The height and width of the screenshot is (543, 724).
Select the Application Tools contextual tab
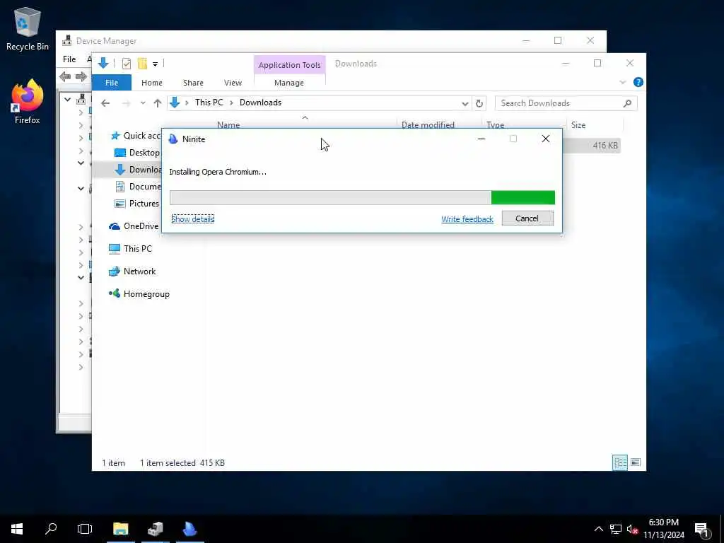pyautogui.click(x=289, y=65)
